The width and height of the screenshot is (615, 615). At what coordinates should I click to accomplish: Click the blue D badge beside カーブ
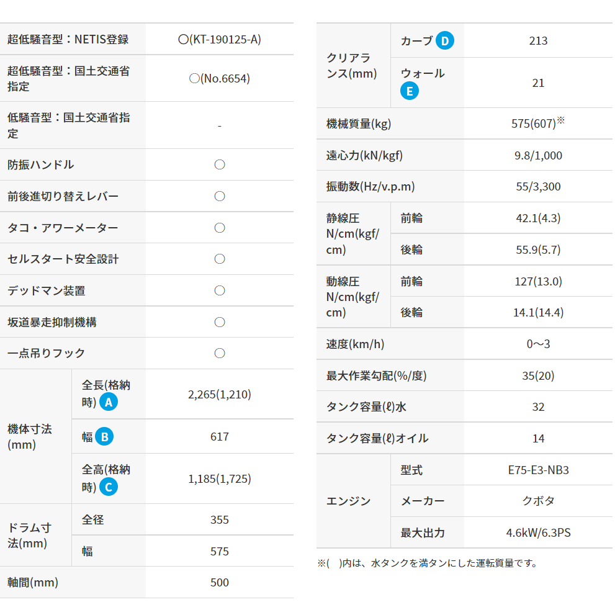coord(444,41)
